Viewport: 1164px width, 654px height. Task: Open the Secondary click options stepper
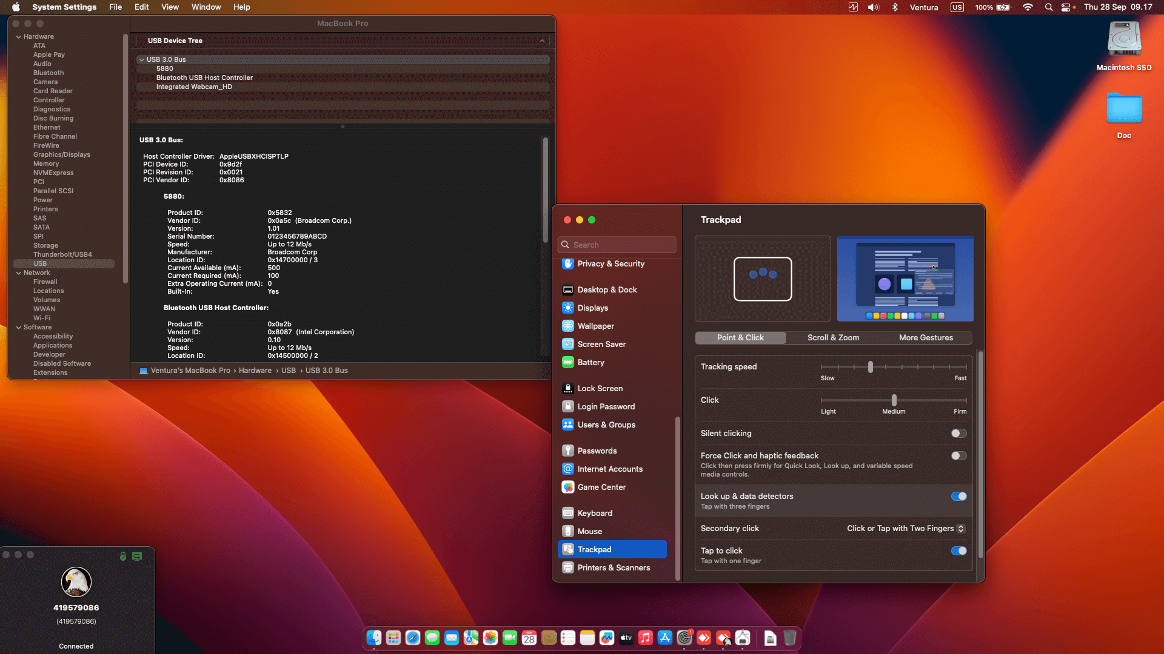(x=960, y=528)
